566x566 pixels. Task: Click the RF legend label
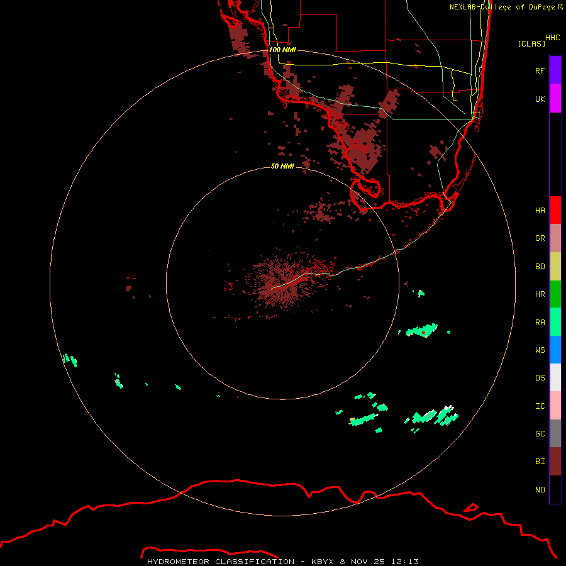point(540,70)
